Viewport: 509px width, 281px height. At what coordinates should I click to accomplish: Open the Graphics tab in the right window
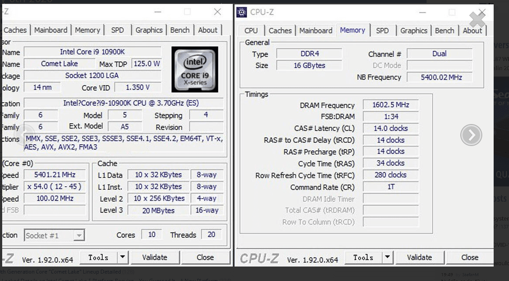(413, 30)
